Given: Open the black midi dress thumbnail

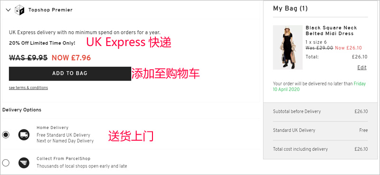Looking at the screenshot, I should pos(288,47).
